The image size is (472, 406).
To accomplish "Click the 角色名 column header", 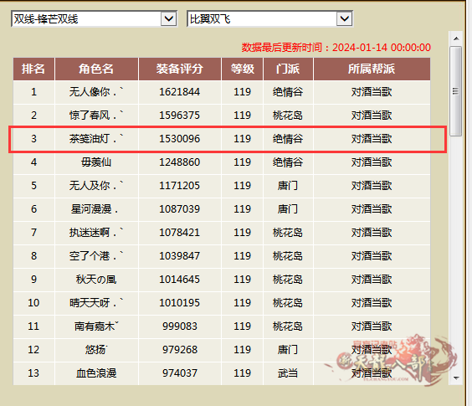I will (96, 69).
